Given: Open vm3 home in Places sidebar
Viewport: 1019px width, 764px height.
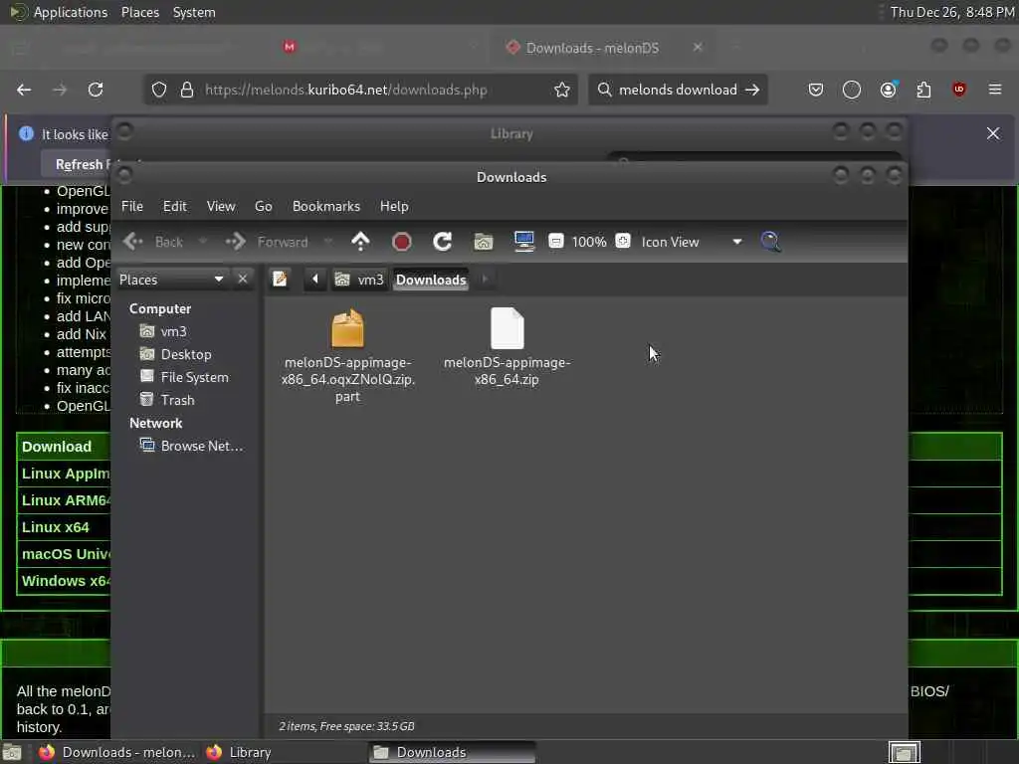Looking at the screenshot, I should tap(164, 331).
